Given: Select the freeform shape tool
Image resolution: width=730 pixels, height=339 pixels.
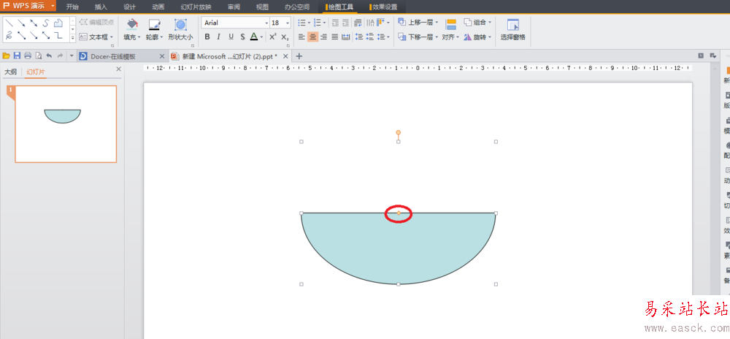Looking at the screenshot, I should 58,23.
